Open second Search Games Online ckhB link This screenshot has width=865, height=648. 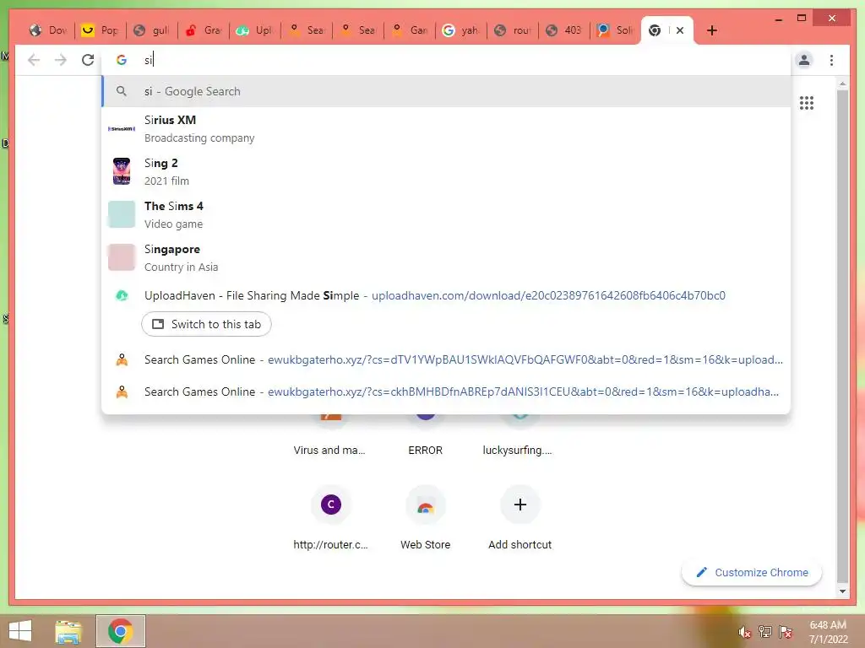pos(446,391)
